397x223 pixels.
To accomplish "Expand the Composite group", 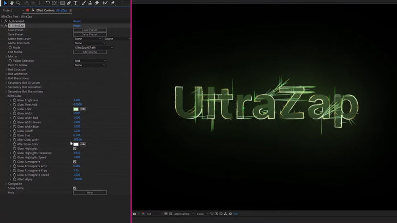I will pos(6,184).
